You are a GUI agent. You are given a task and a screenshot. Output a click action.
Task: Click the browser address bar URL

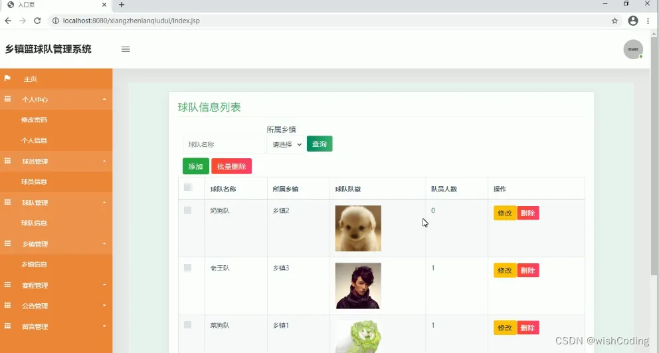131,21
